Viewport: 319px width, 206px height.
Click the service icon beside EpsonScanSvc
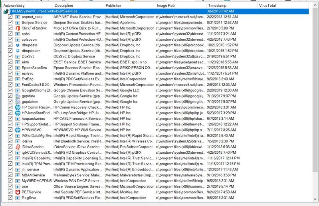tap(18, 68)
